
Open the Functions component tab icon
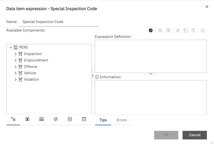click(56, 119)
